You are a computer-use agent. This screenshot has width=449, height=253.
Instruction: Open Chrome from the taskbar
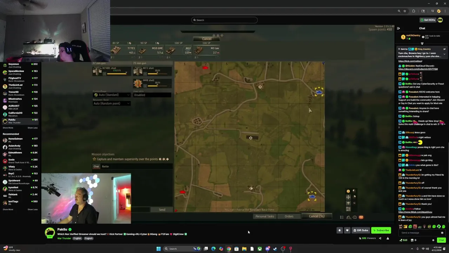pyautogui.click(x=229, y=249)
